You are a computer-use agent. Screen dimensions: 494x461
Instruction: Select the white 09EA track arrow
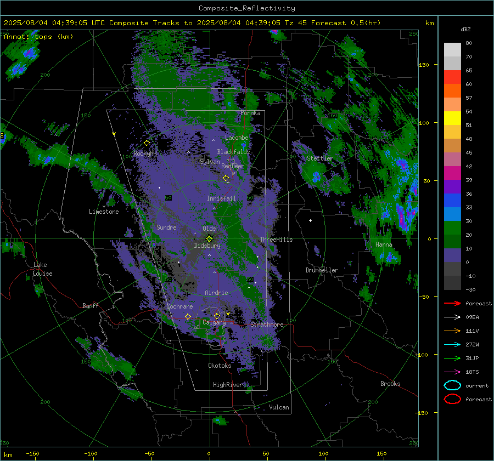[x=452, y=317]
